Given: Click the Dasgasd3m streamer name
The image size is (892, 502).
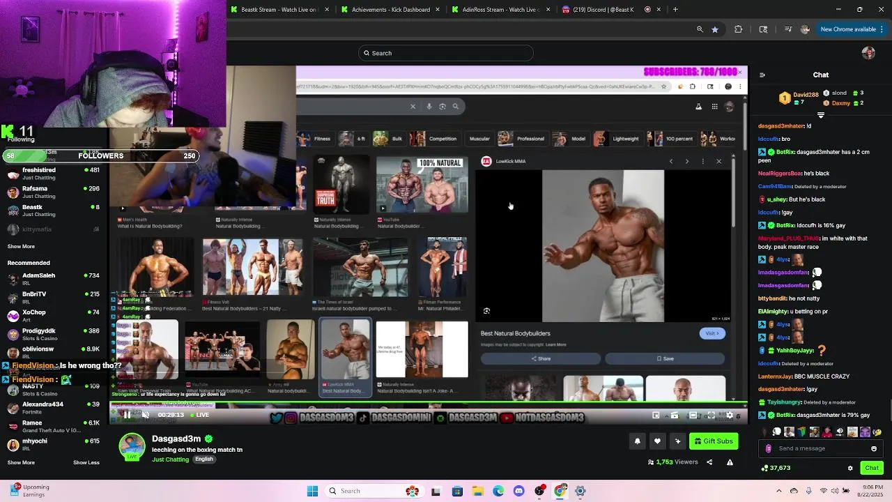Looking at the screenshot, I should (x=176, y=439).
